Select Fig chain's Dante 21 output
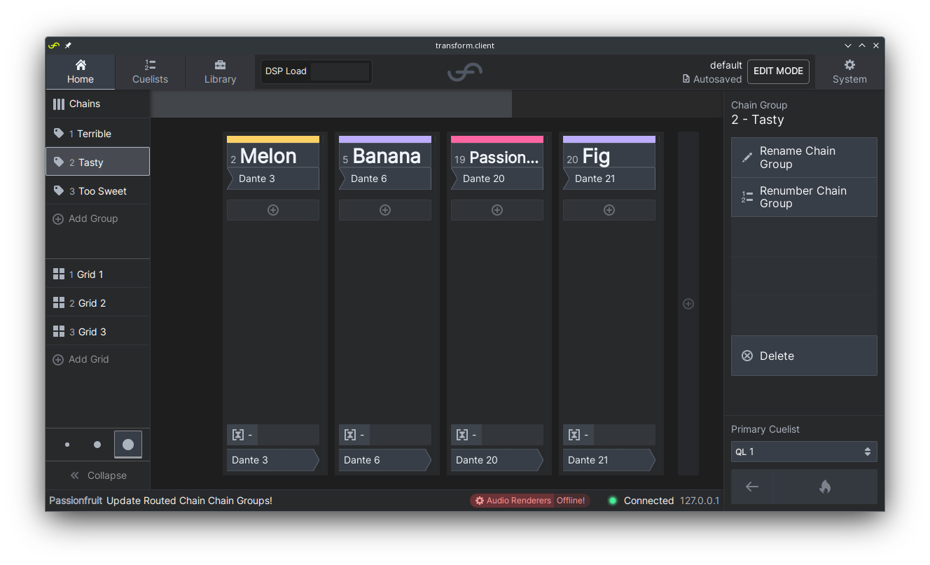 pyautogui.click(x=609, y=460)
